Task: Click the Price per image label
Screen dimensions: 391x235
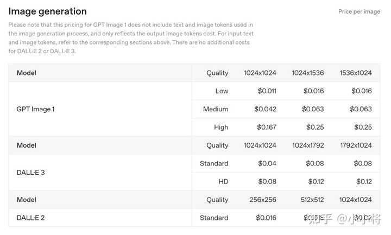Action: 359,11
